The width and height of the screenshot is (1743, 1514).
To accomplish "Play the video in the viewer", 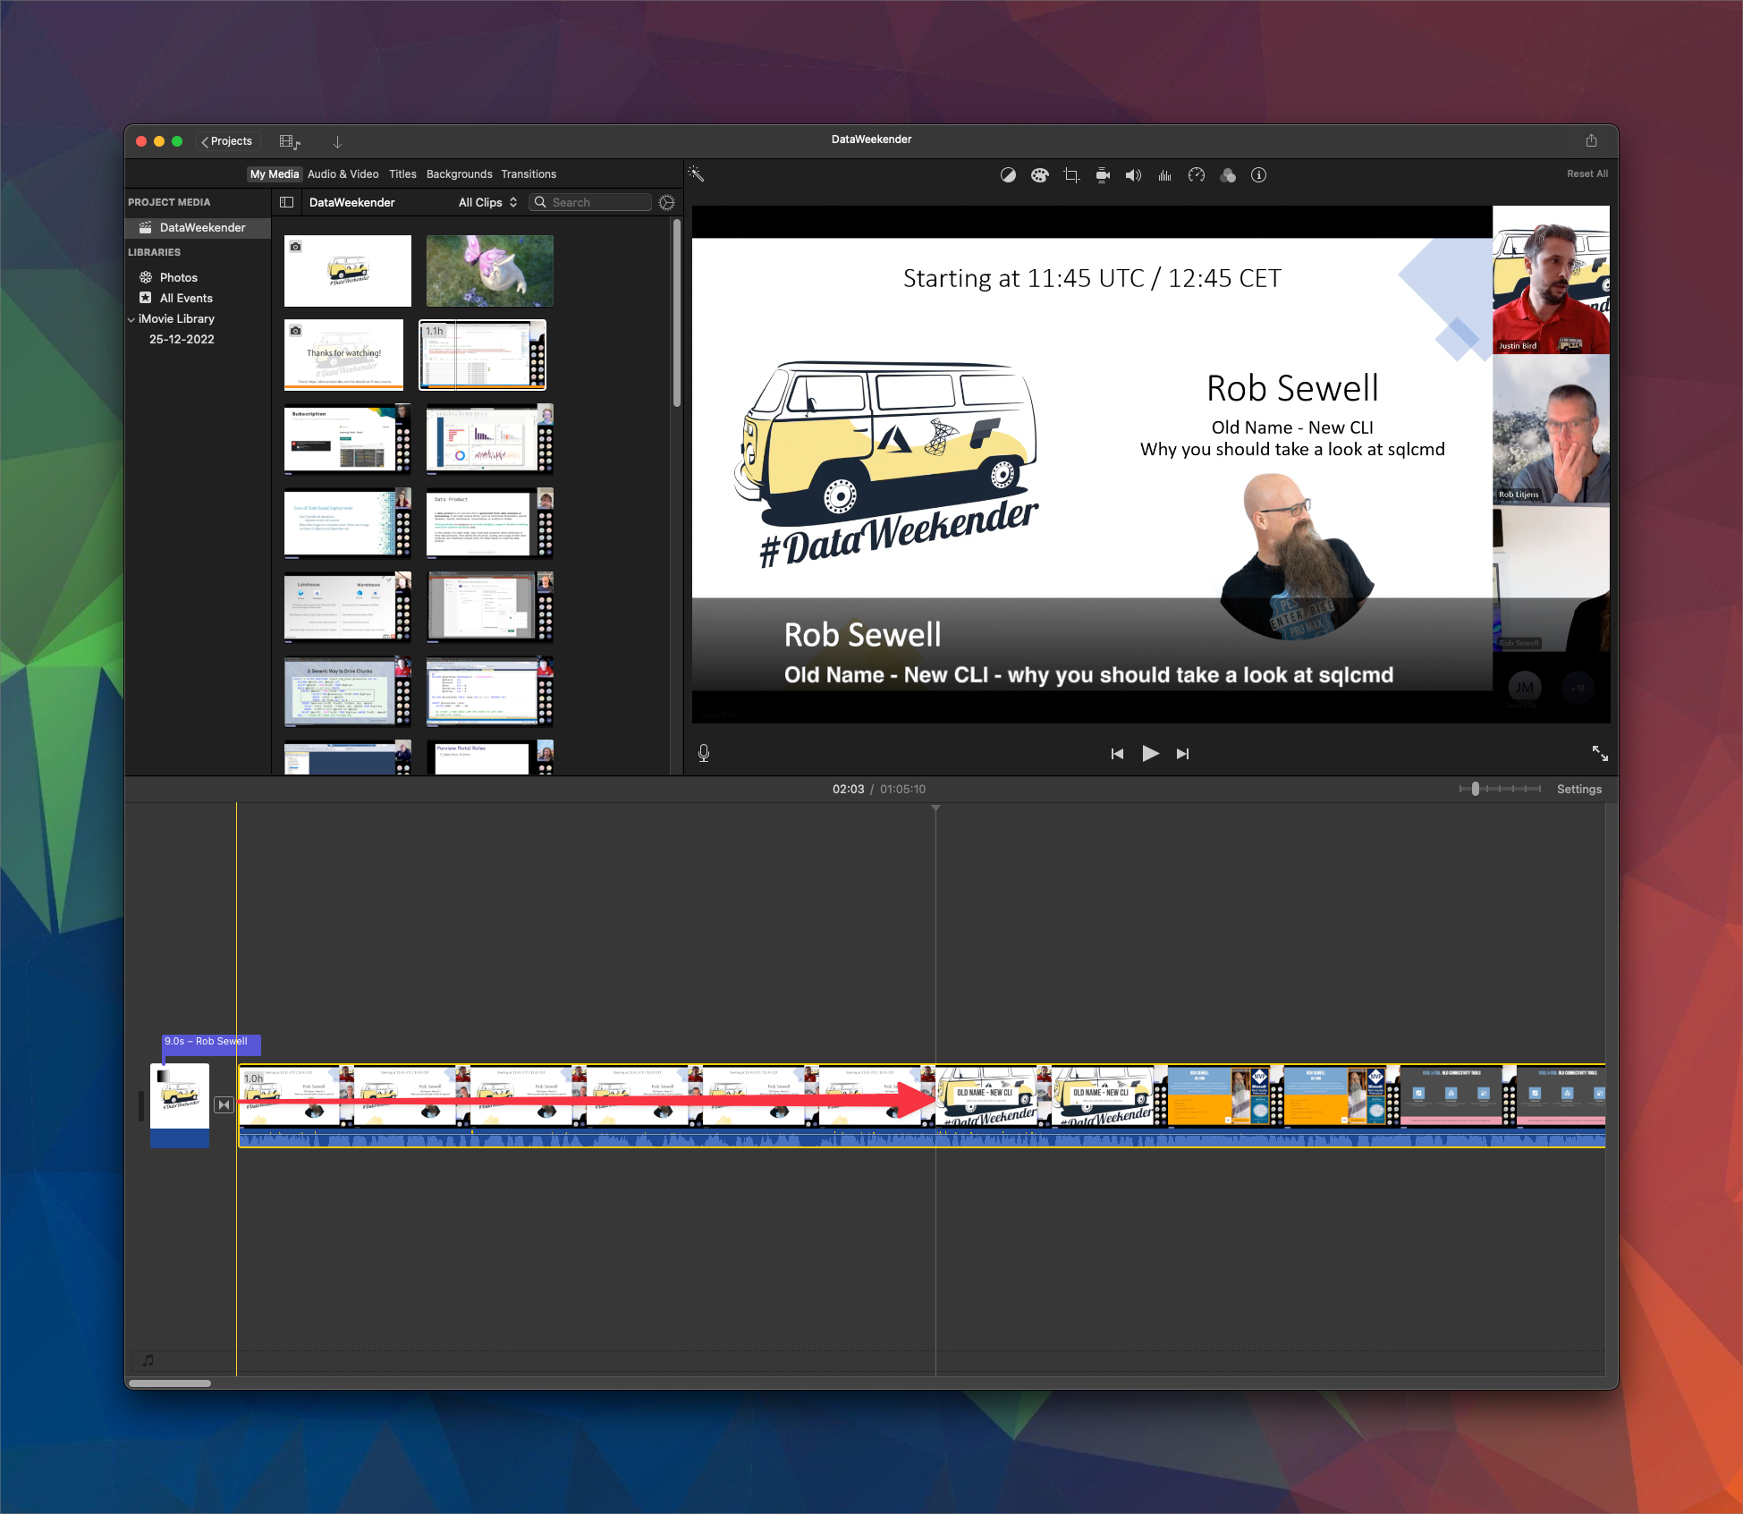I will click(x=1150, y=753).
